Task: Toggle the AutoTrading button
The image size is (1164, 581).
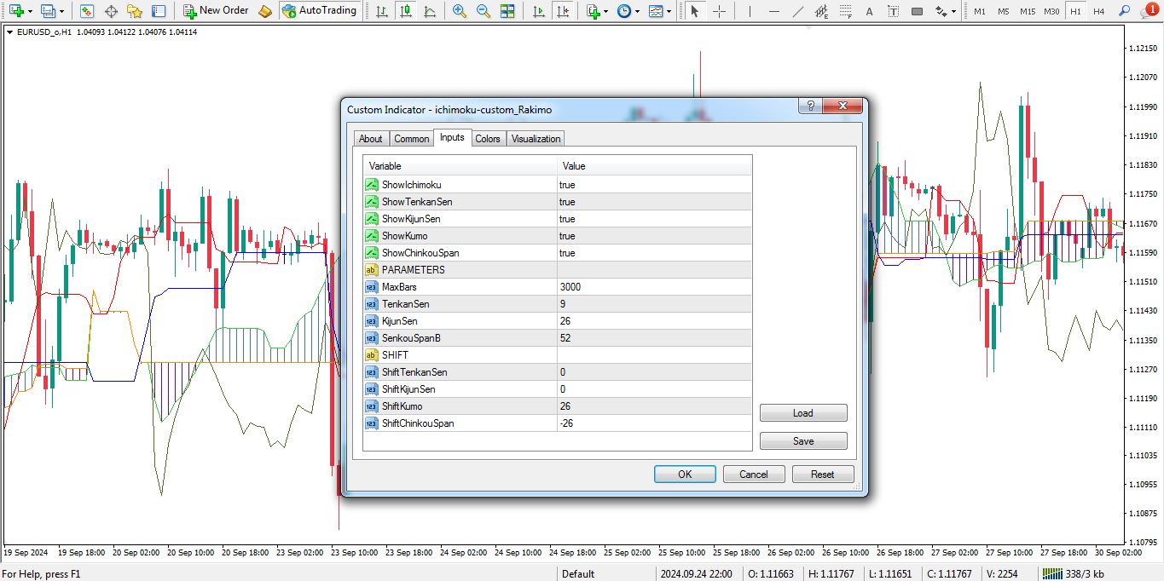Action: coord(319,11)
